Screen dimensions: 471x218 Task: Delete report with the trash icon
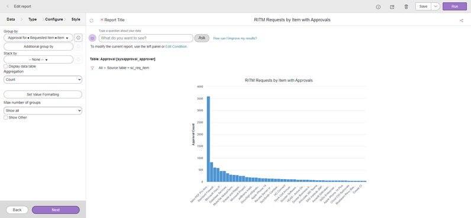point(406,7)
